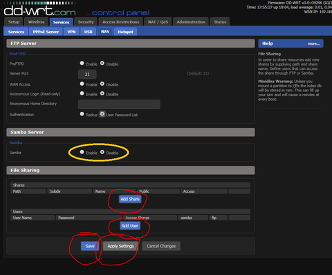Enable Anonymous Login (Read-only)
Image resolution: width=332 pixels, height=275 pixels.
[x=82, y=93]
